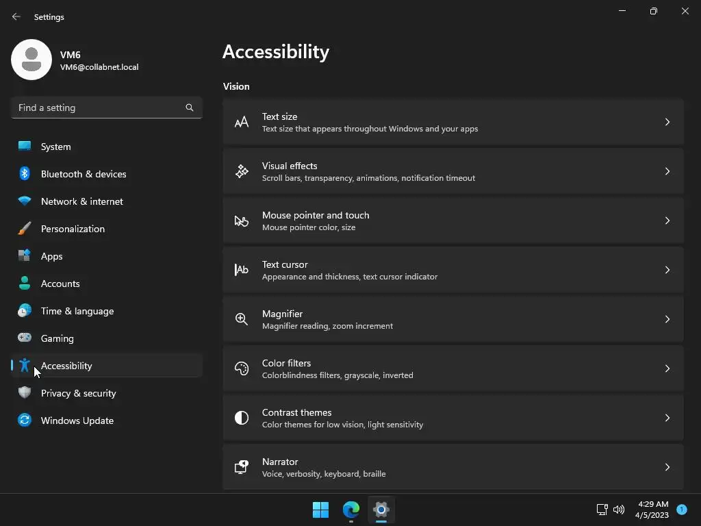Click the Magnifier zoom icon
701x526 pixels.
click(242, 319)
